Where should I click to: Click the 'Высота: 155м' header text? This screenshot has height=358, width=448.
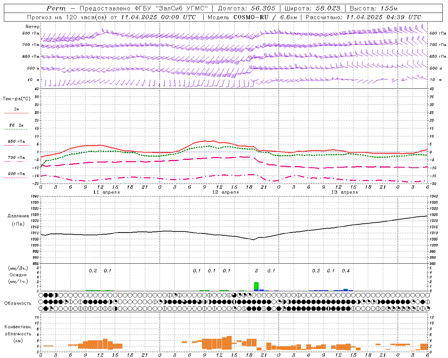point(374,8)
